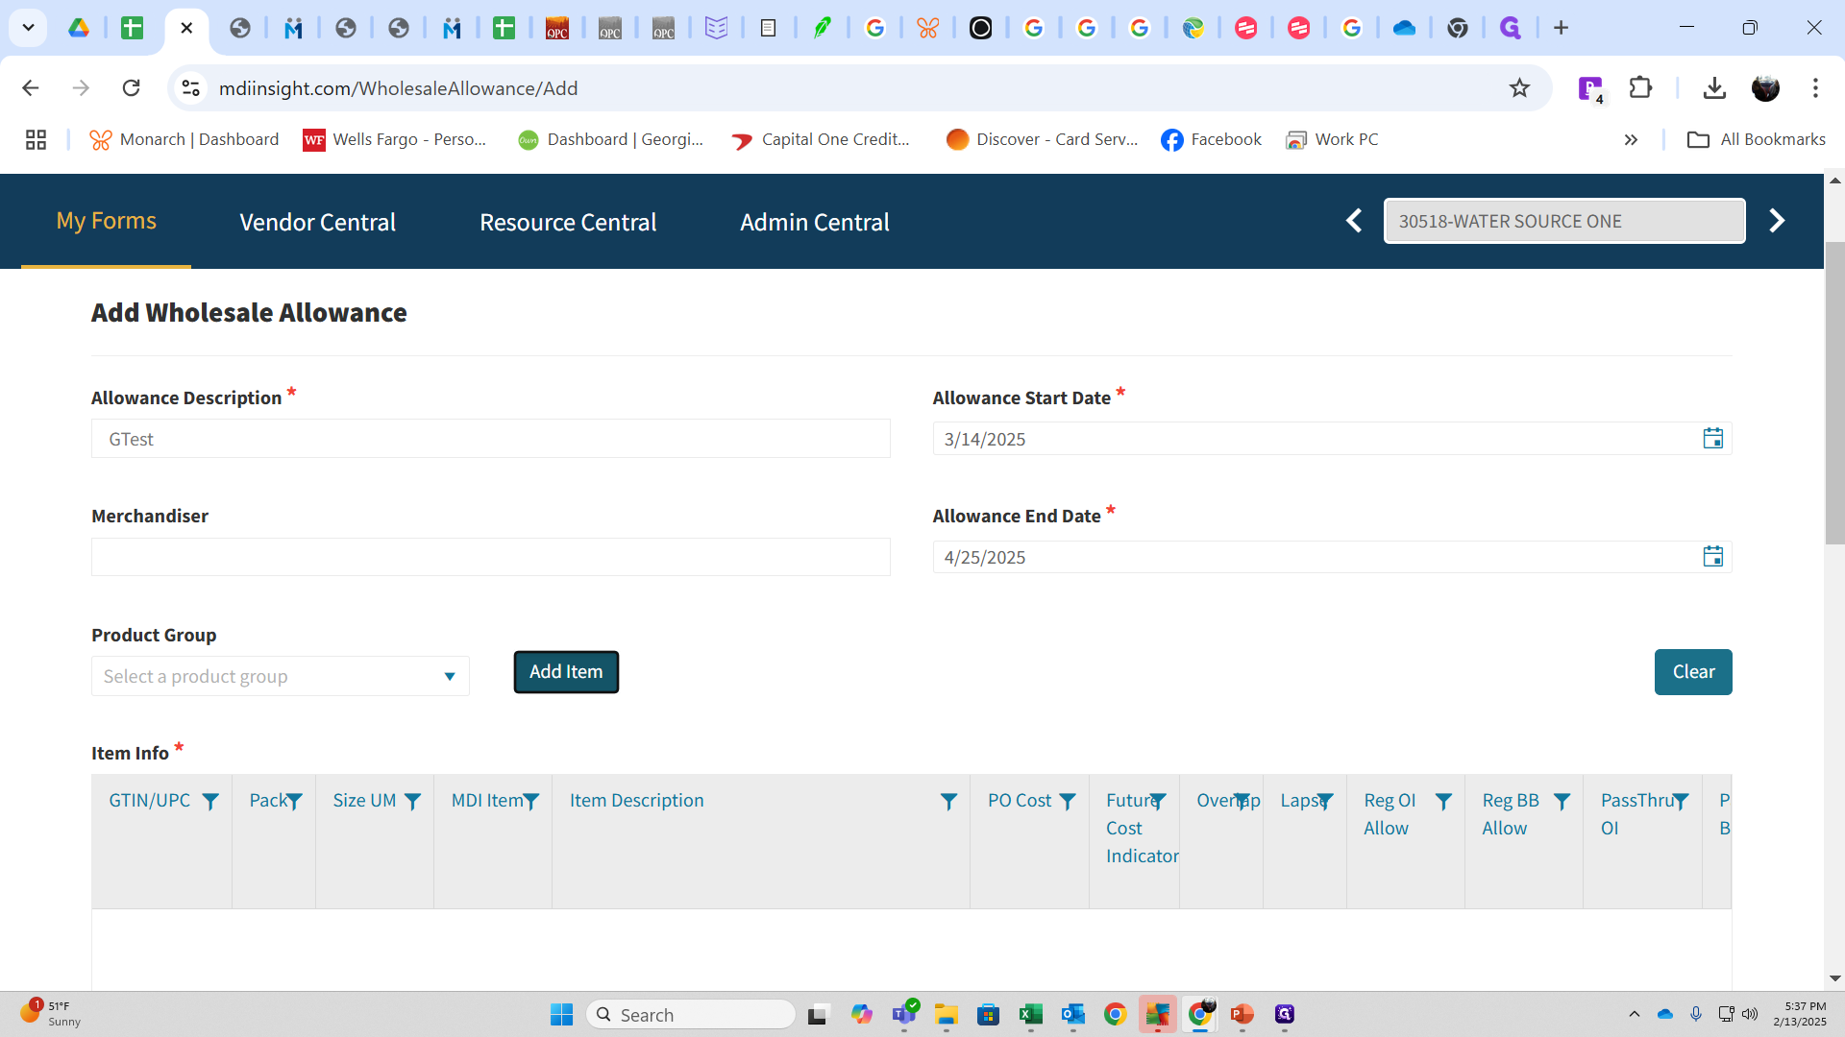Click the vendor selector 30518-WATER SOURCE ONE
The width and height of the screenshot is (1845, 1037).
click(x=1564, y=221)
